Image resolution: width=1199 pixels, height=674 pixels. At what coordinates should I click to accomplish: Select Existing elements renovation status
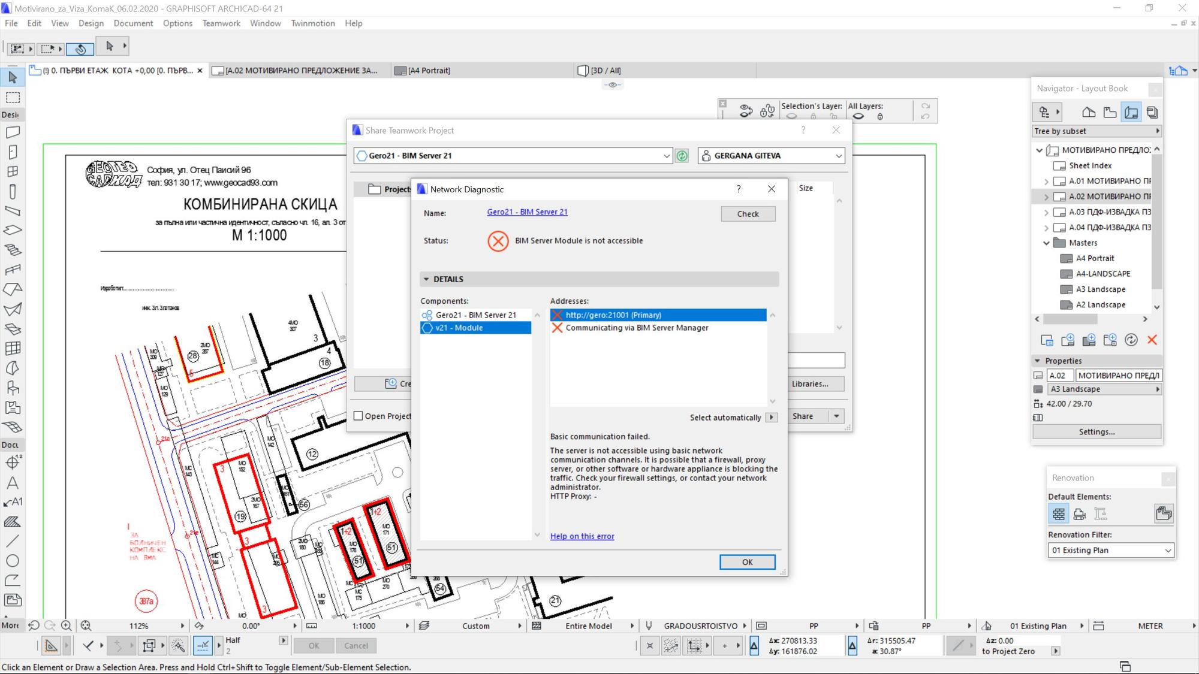pyautogui.click(x=1059, y=513)
